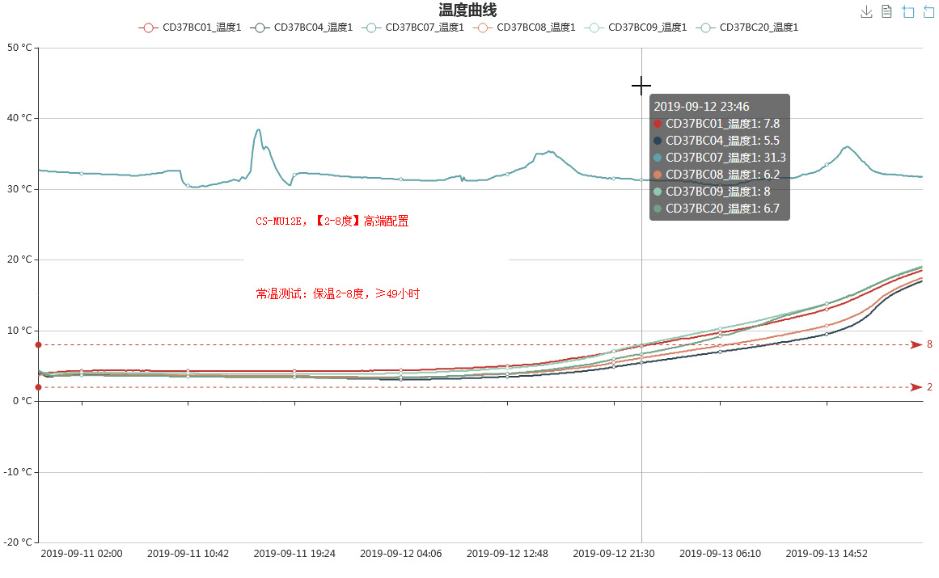
Task: Click x-axis label 2019-09-13 06:10
Action: click(x=720, y=554)
